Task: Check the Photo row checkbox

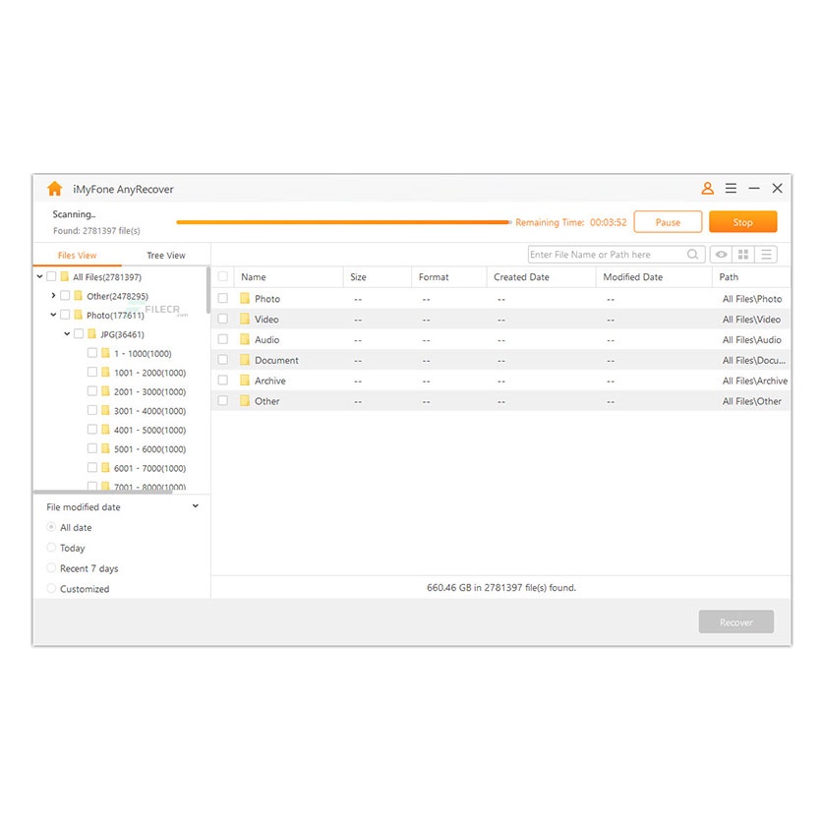Action: [222, 299]
